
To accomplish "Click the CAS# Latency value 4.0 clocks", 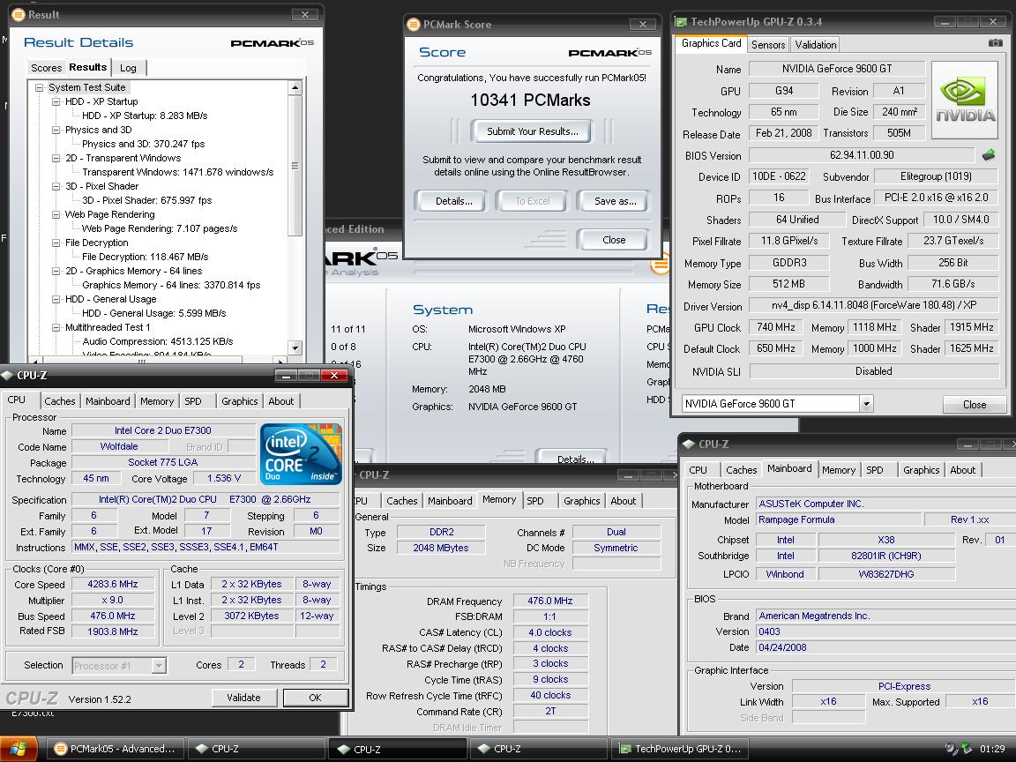I will click(550, 631).
